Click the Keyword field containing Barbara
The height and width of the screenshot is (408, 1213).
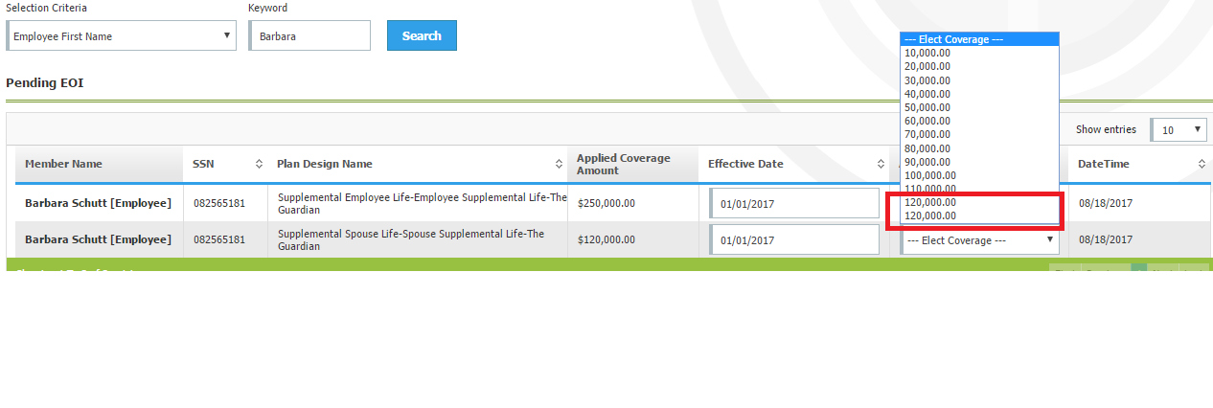pyautogui.click(x=309, y=36)
